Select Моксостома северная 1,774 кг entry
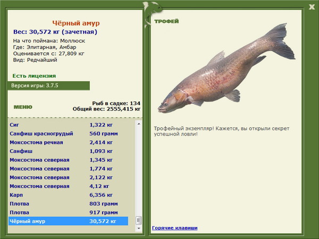319x239 pixels. tap(69, 168)
